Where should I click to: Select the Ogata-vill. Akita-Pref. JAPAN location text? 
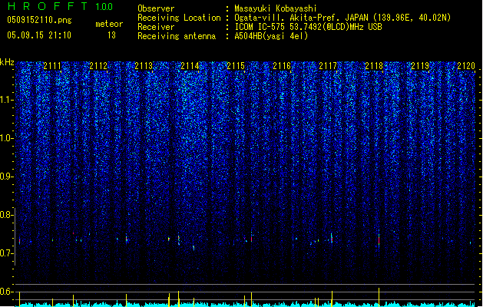(342, 18)
